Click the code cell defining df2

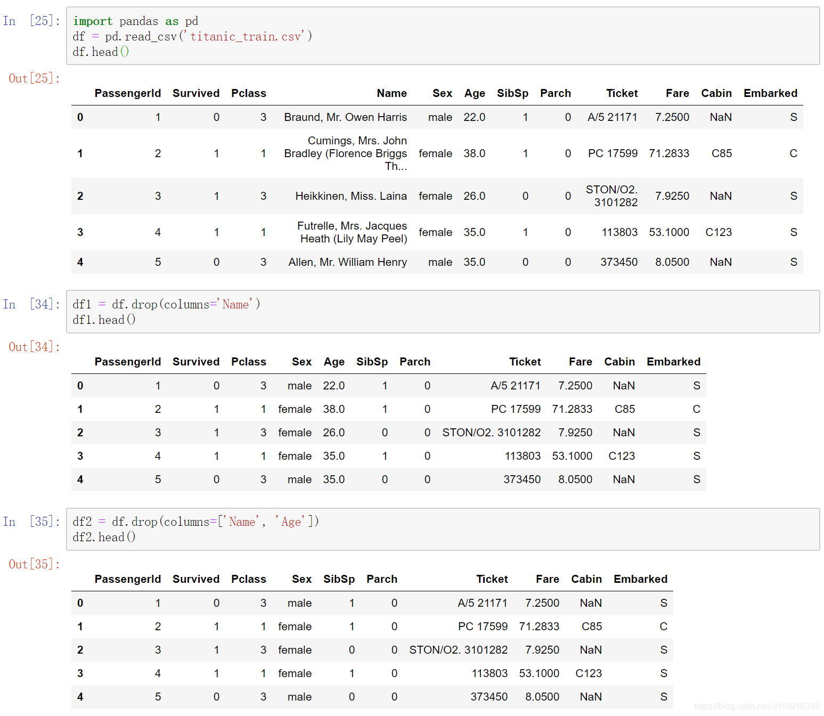[x=443, y=529]
